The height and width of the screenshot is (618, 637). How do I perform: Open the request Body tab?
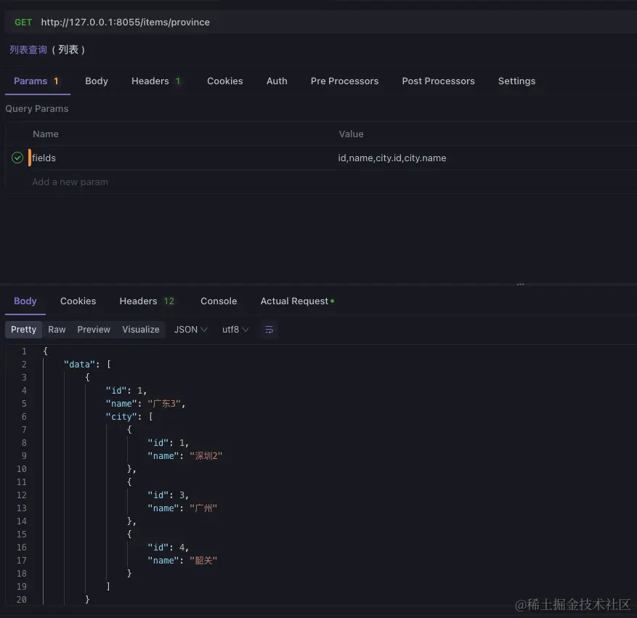(96, 81)
